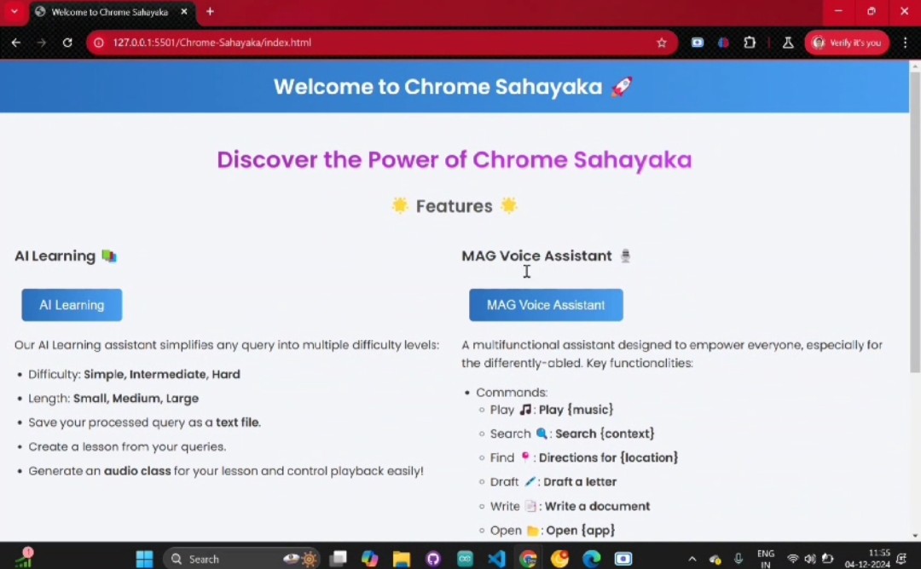Click the Verify it's you profile button
The height and width of the screenshot is (569, 921).
point(847,43)
